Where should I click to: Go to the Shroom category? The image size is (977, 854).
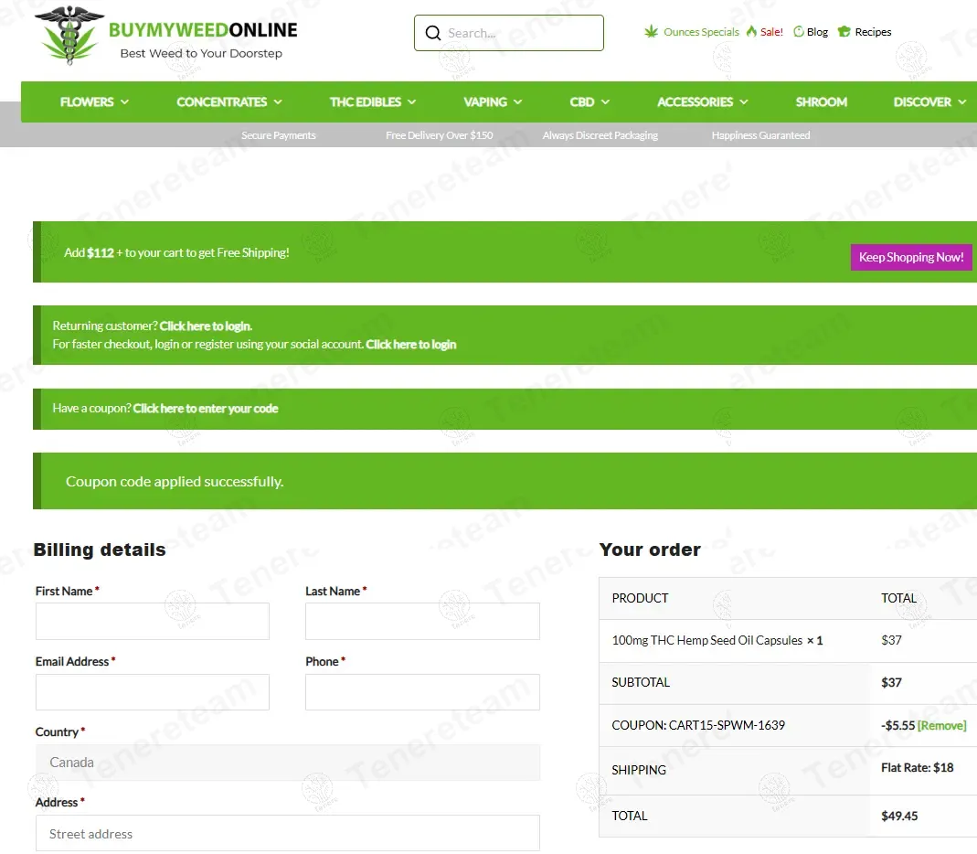(x=821, y=101)
